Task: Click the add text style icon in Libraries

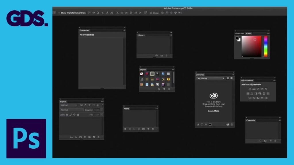Action: coord(202,125)
